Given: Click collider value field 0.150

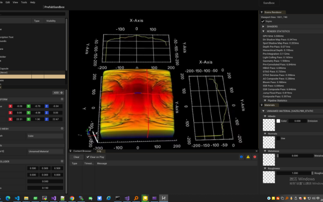Looking at the screenshot, I should click(x=45, y=188).
